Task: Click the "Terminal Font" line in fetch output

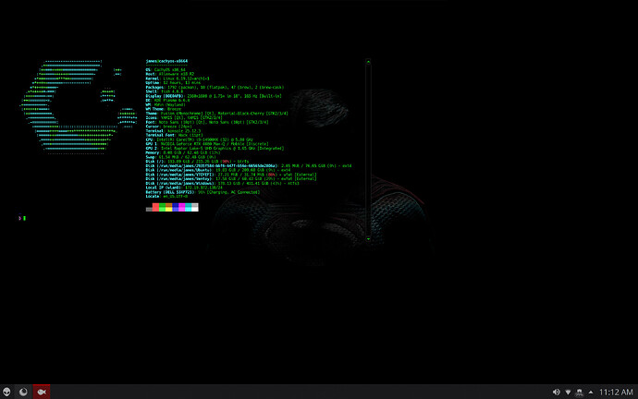Action: pos(174,135)
